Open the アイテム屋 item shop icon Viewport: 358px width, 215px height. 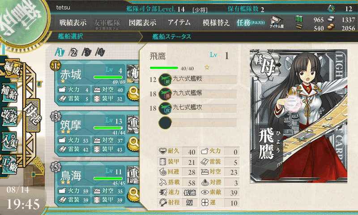point(277,22)
